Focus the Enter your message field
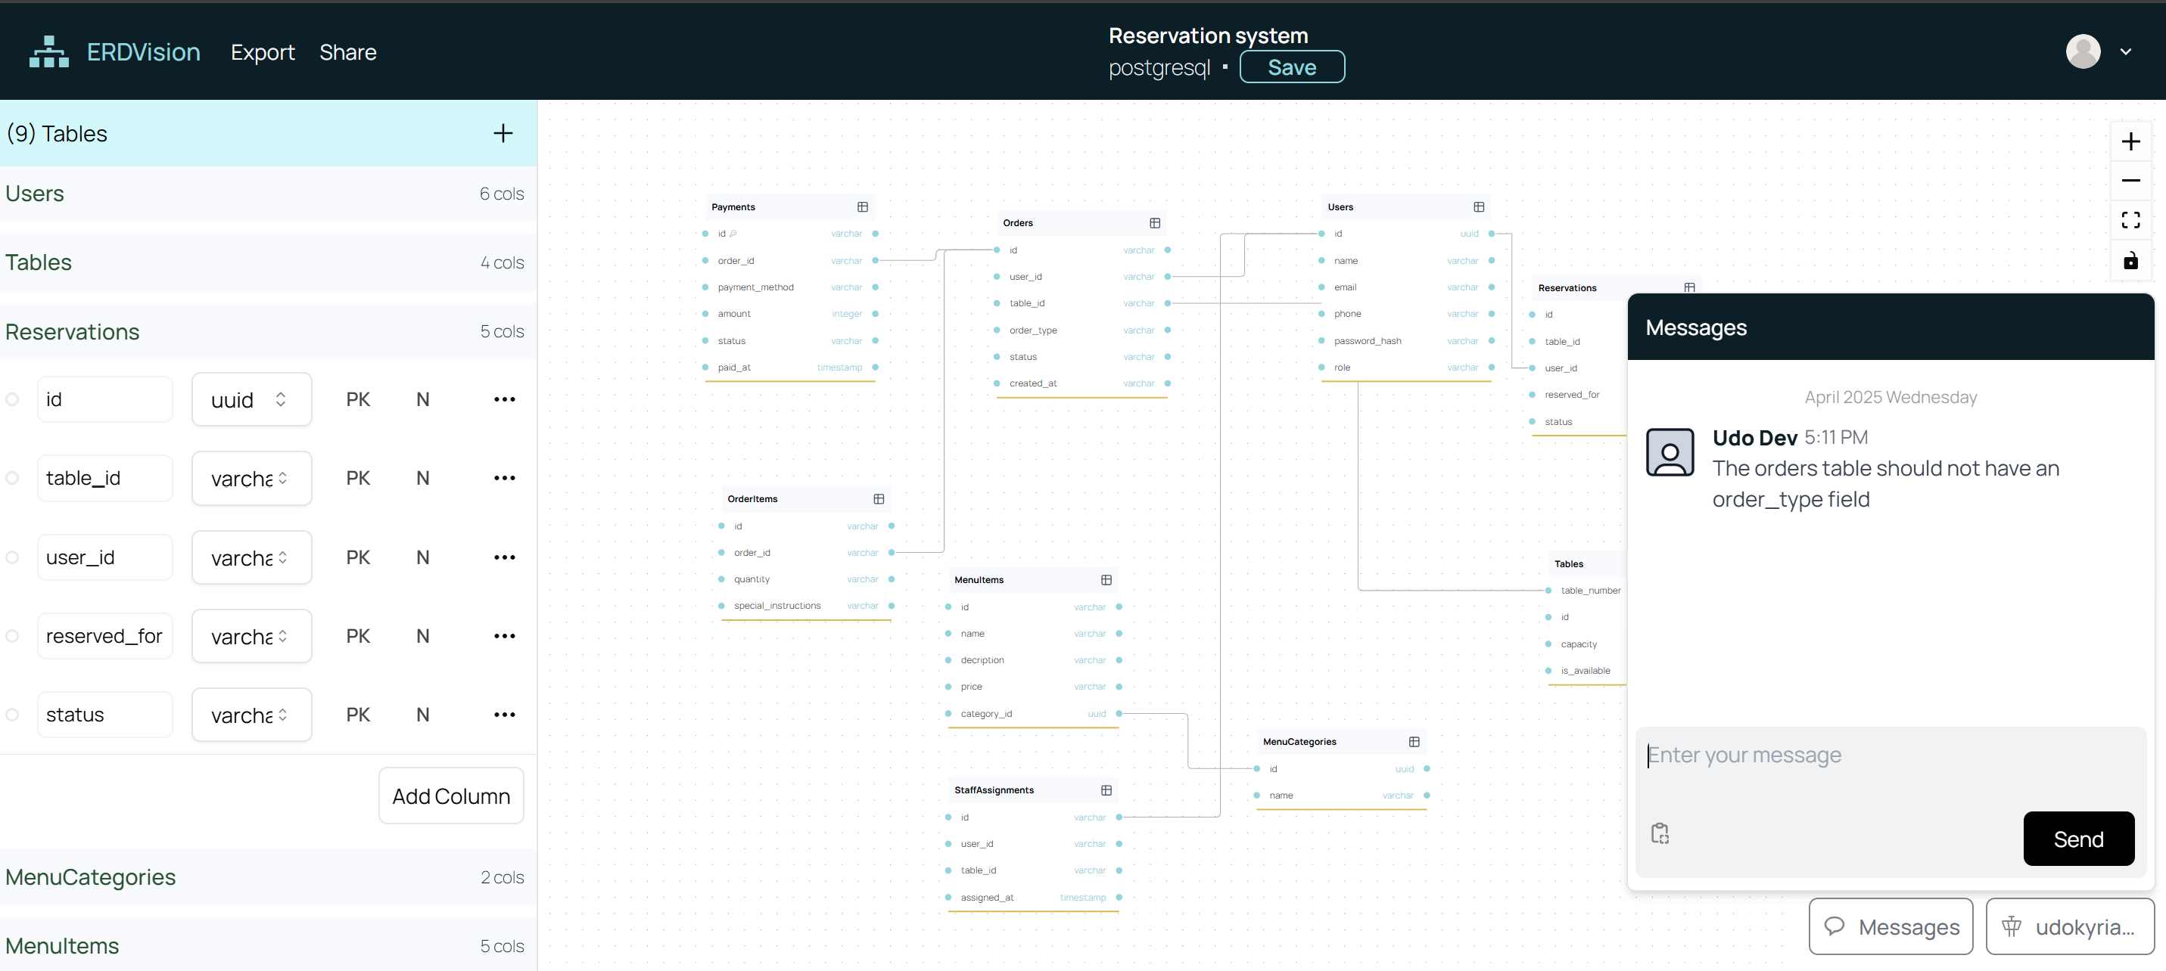The height and width of the screenshot is (971, 2166). point(1891,756)
